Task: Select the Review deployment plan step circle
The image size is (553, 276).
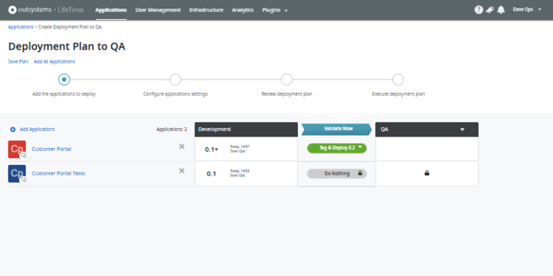Action: pyautogui.click(x=286, y=80)
